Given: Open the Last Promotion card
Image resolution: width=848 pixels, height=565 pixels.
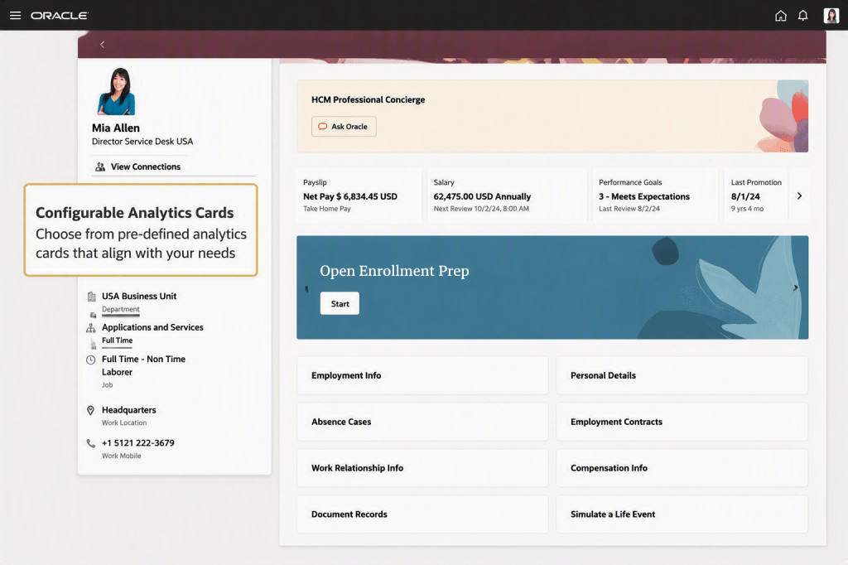Looking at the screenshot, I should point(756,196).
